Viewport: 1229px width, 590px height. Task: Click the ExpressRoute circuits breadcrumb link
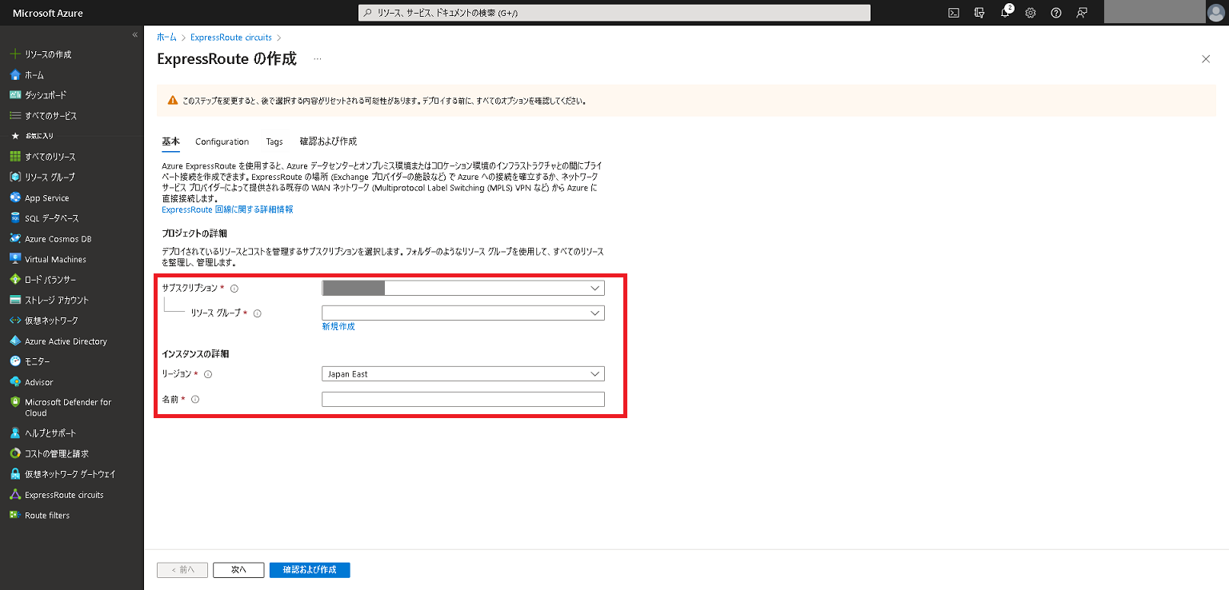coord(231,38)
